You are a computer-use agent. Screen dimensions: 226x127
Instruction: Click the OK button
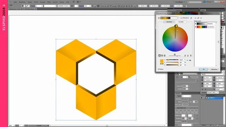(x=203, y=69)
